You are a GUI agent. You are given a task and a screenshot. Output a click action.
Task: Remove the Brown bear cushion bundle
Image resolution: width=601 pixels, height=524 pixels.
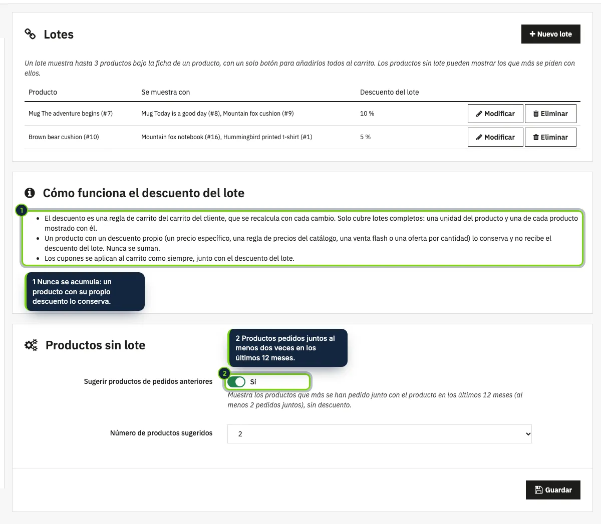[x=550, y=137]
